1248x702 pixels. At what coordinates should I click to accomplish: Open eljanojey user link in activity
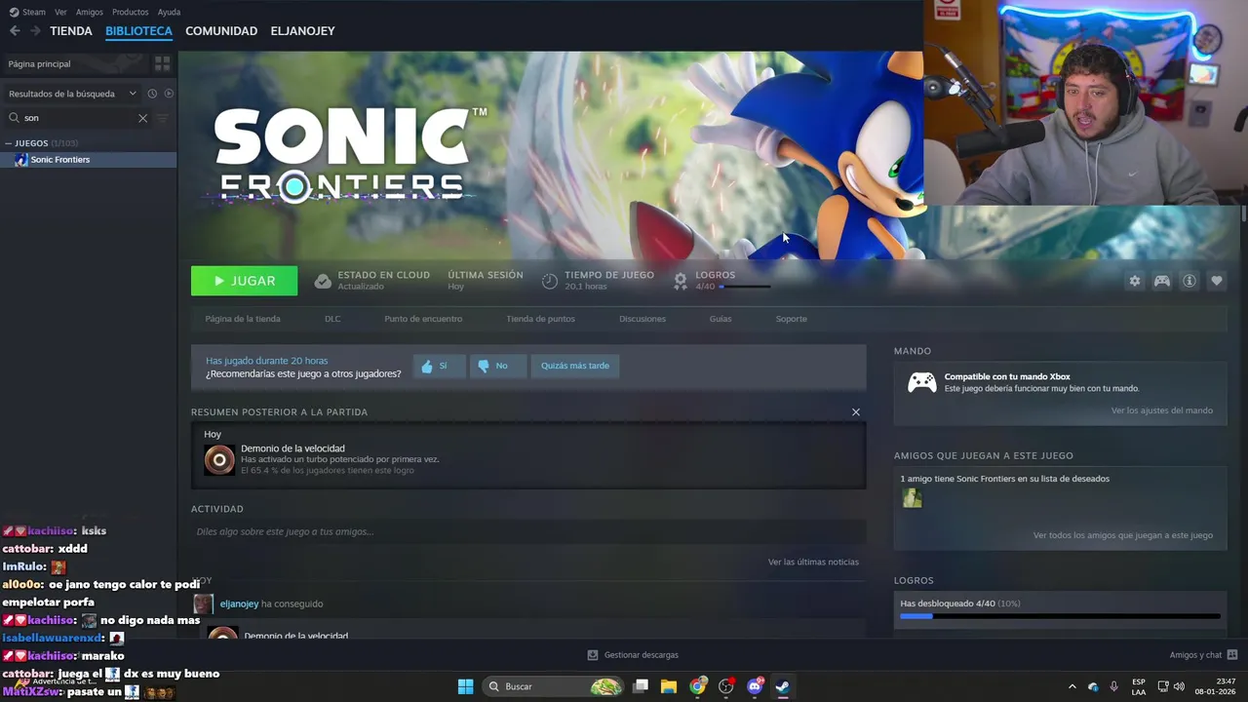(239, 604)
